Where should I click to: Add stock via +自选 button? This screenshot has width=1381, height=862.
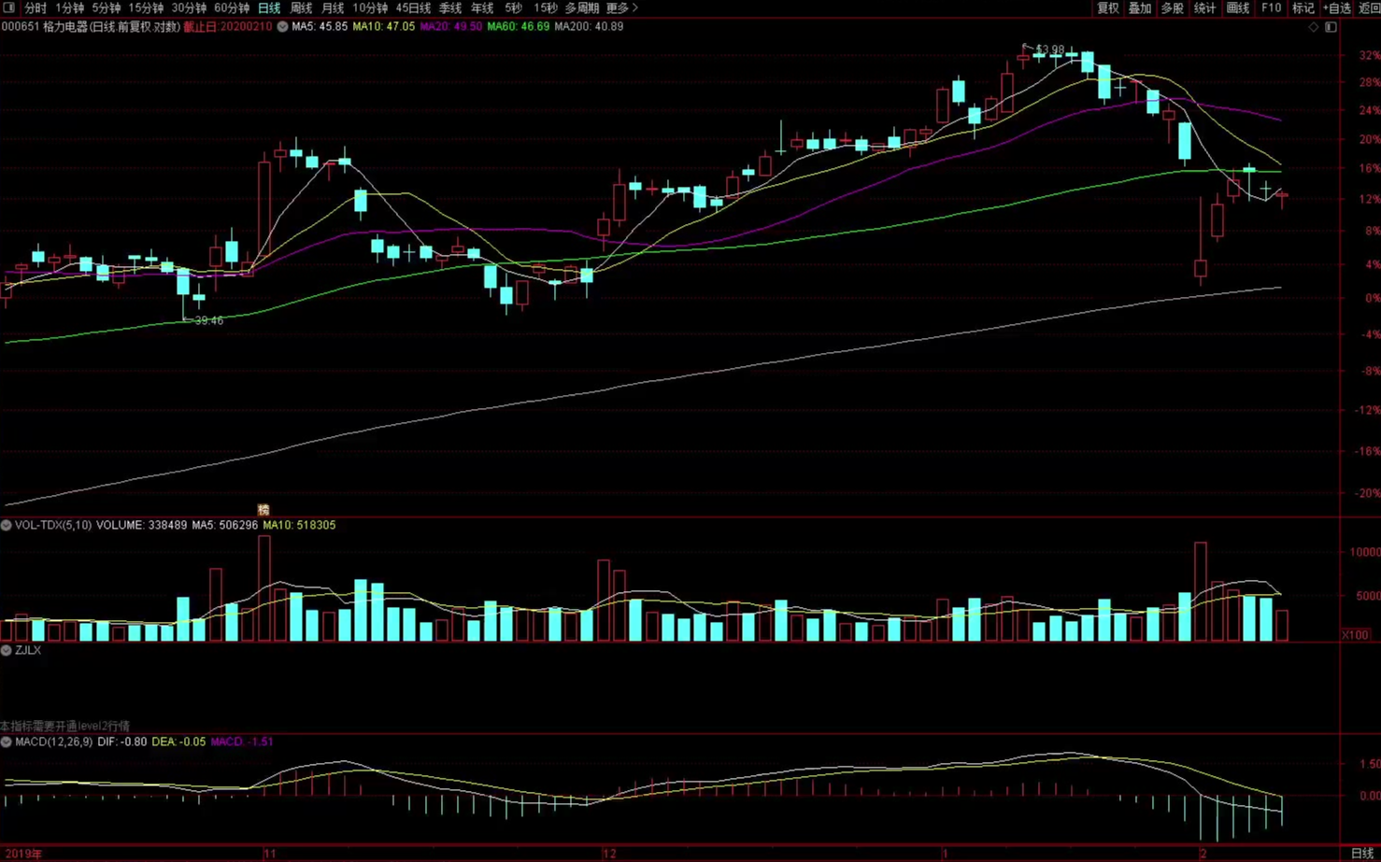point(1337,7)
